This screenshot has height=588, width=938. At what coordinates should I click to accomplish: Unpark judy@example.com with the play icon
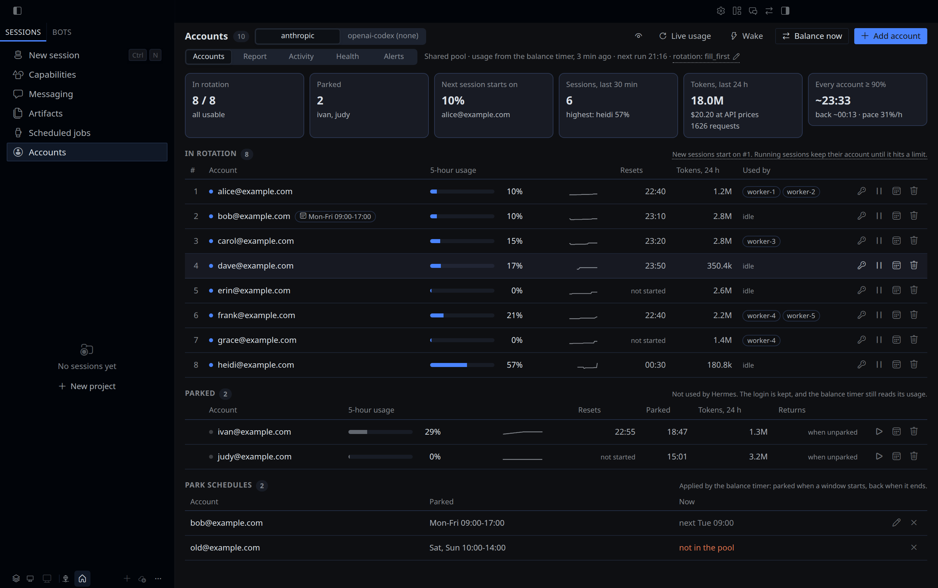pyautogui.click(x=879, y=456)
